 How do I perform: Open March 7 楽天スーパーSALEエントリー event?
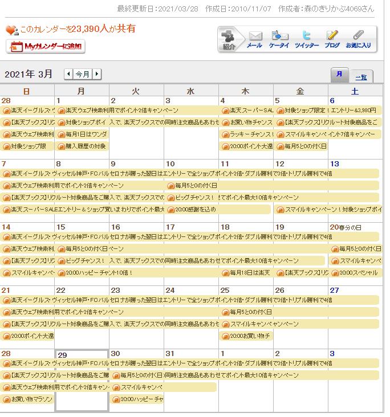coord(83,210)
